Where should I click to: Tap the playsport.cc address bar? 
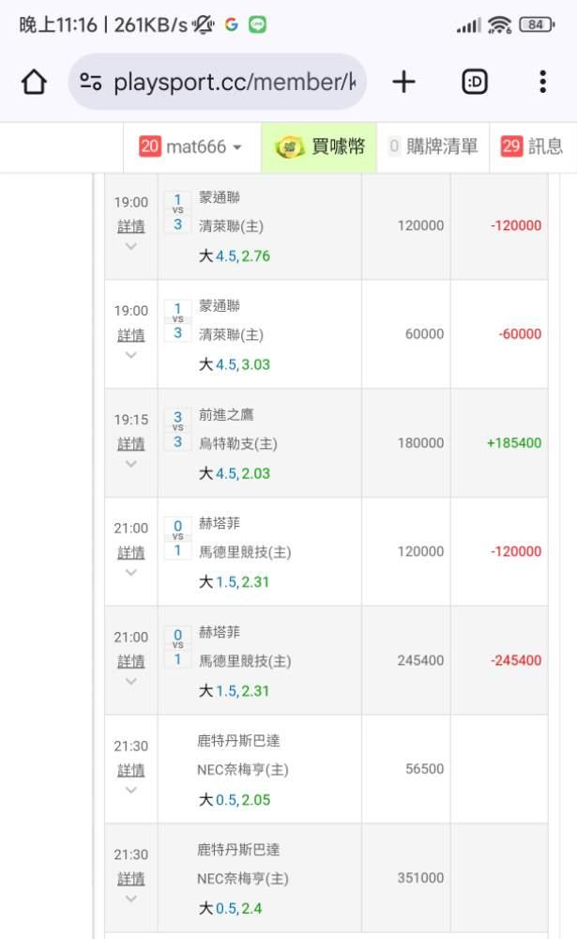coord(235,83)
